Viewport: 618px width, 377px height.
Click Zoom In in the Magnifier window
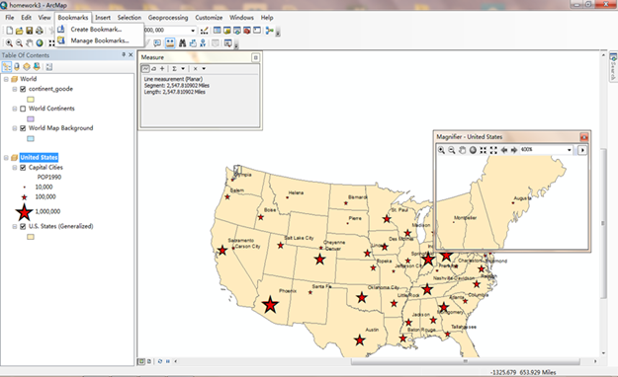coord(441,150)
